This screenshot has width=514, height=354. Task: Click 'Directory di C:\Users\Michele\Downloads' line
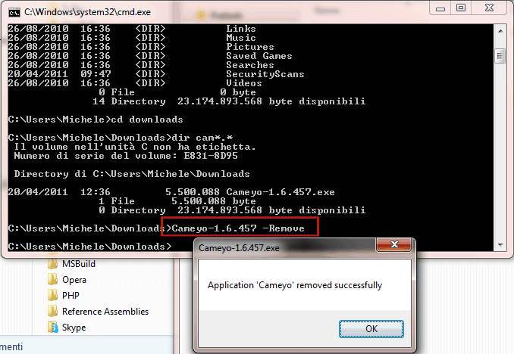132,174
